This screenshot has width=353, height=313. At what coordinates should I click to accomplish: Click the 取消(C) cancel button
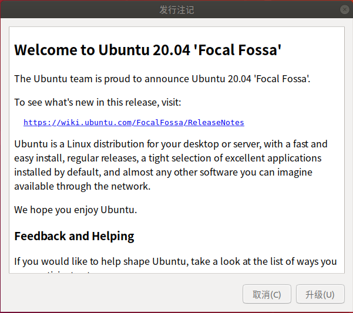click(267, 294)
